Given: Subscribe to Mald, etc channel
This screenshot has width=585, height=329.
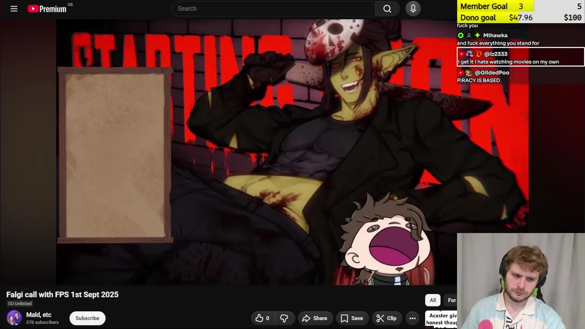Looking at the screenshot, I should (87, 318).
